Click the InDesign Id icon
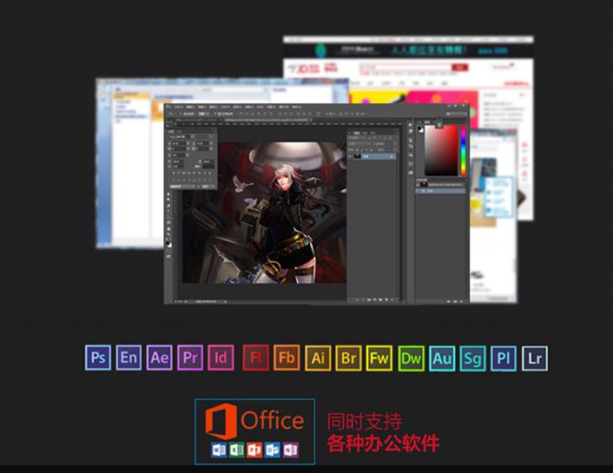Screen dimensions: 613x473 tap(221, 358)
